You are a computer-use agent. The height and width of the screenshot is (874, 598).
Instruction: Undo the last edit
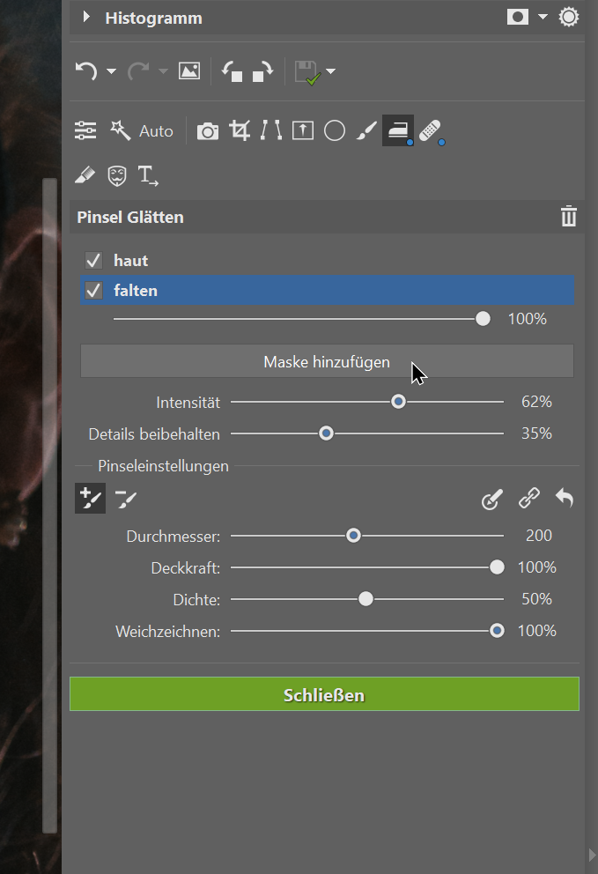point(86,71)
